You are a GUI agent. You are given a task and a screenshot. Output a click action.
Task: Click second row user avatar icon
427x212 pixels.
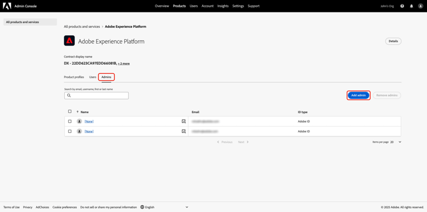click(79, 131)
